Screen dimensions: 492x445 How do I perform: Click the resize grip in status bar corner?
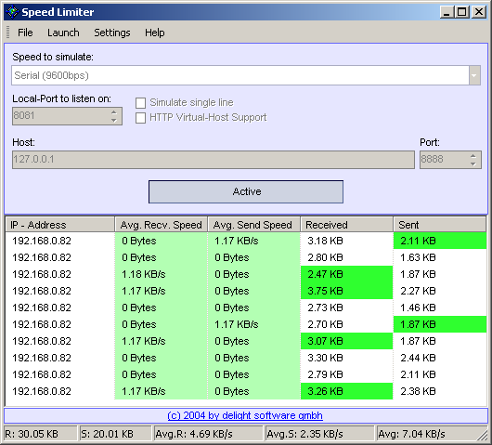point(482,436)
